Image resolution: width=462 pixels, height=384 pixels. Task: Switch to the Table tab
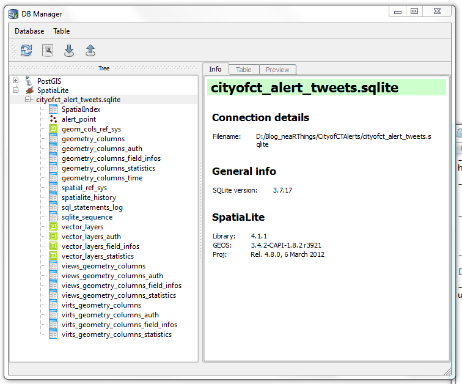point(244,70)
